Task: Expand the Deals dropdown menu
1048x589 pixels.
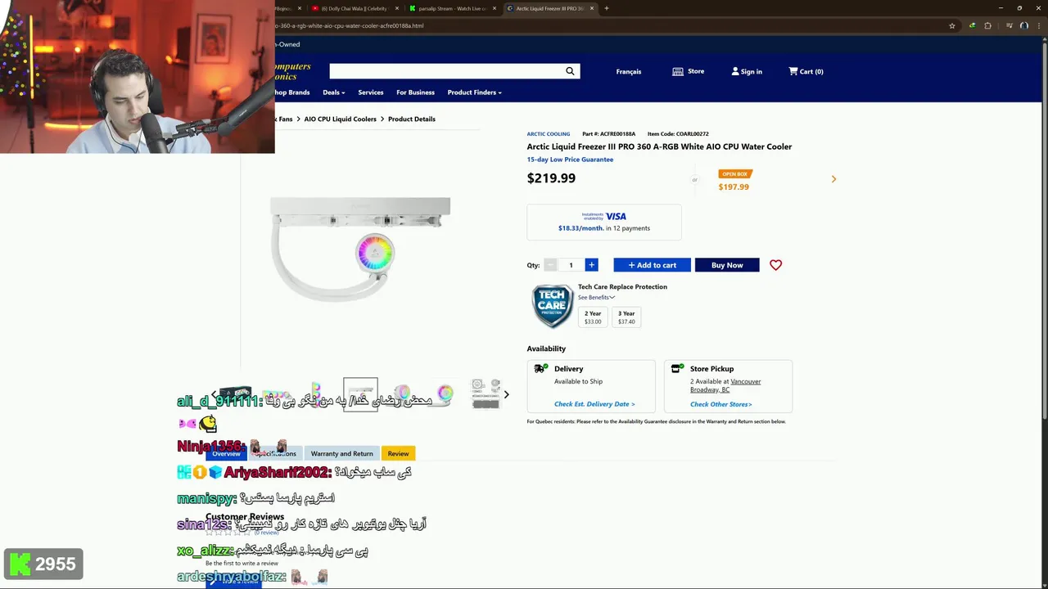Action: [334, 92]
